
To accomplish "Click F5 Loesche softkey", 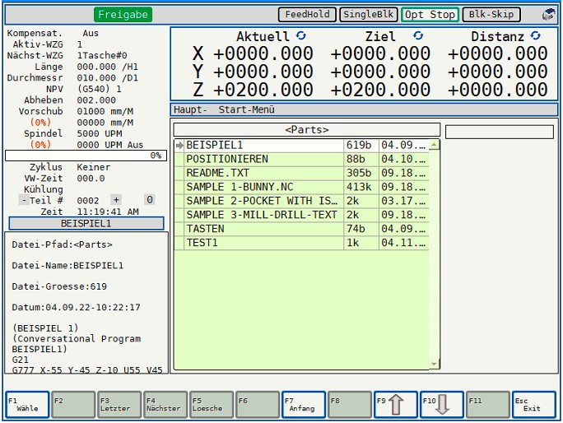I will pos(212,404).
